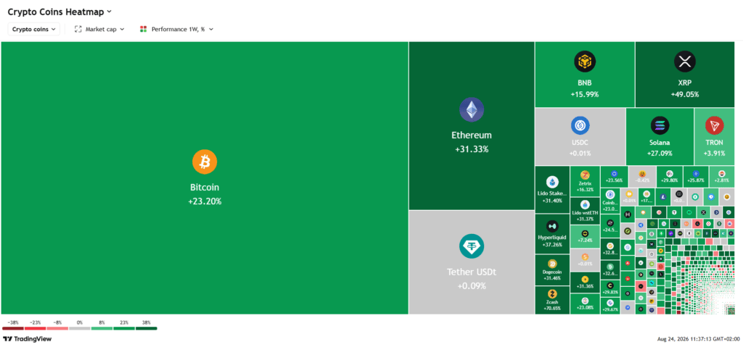Click the +29.83% tile
Screen dimensions: 743x347
[609, 288]
